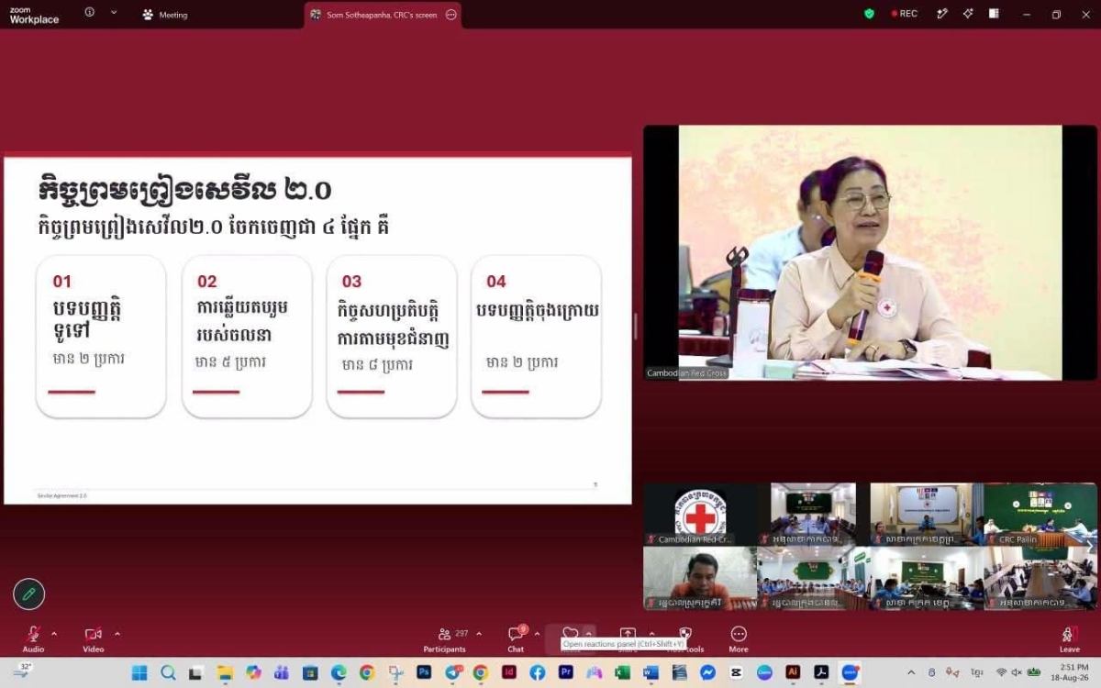Click the 02 card on the slide
Image resolution: width=1101 pixels, height=688 pixels.
tap(246, 336)
